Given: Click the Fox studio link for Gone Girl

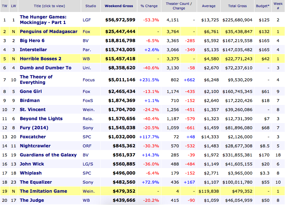Looking at the screenshot, I should click(x=86, y=91).
